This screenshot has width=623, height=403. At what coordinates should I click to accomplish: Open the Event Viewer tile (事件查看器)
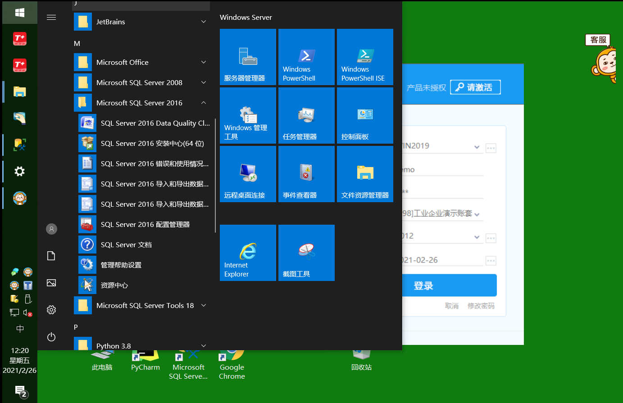306,174
